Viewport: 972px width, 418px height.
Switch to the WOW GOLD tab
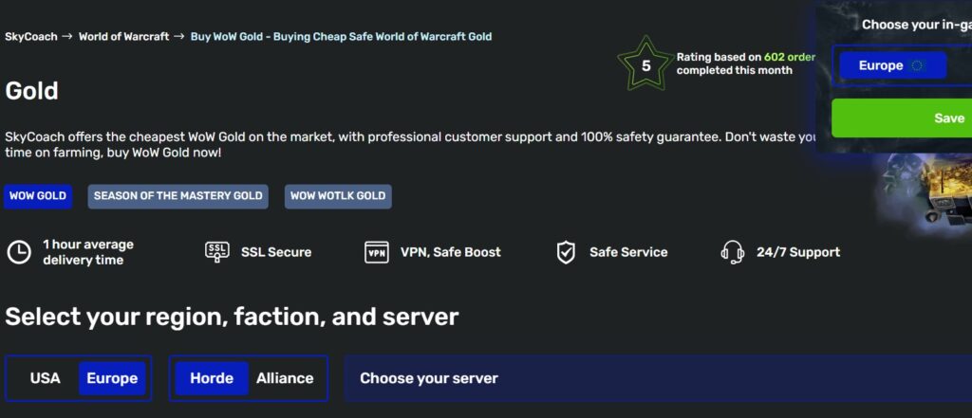click(x=38, y=196)
